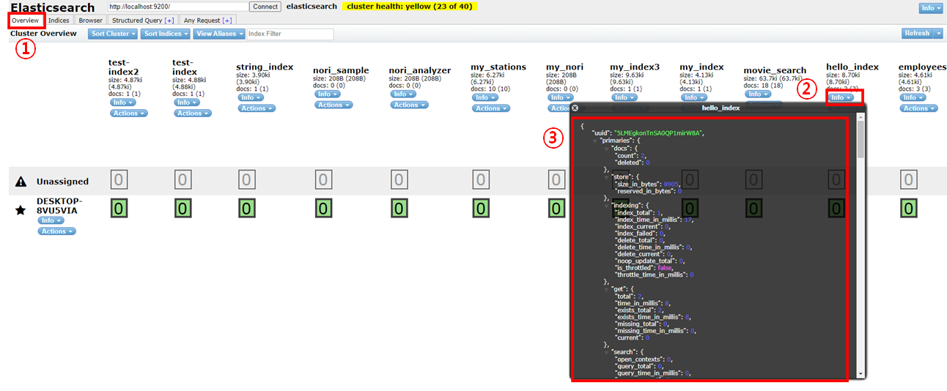Screen dimensions: 947x391
Task: Open Actions dropdown for employees index
Action: pos(919,108)
